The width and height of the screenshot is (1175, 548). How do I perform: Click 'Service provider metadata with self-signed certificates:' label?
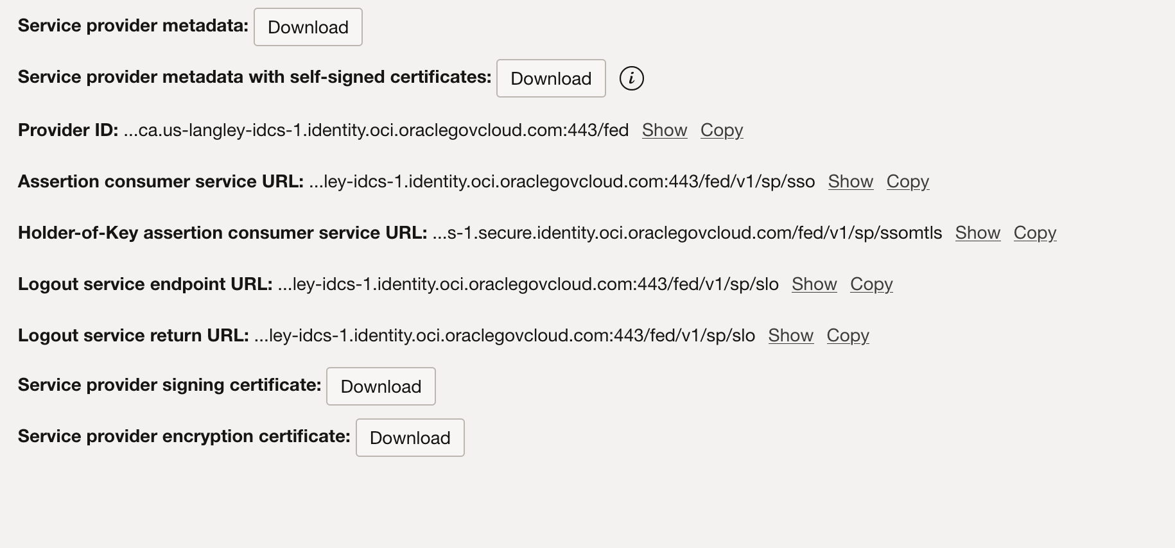point(255,77)
